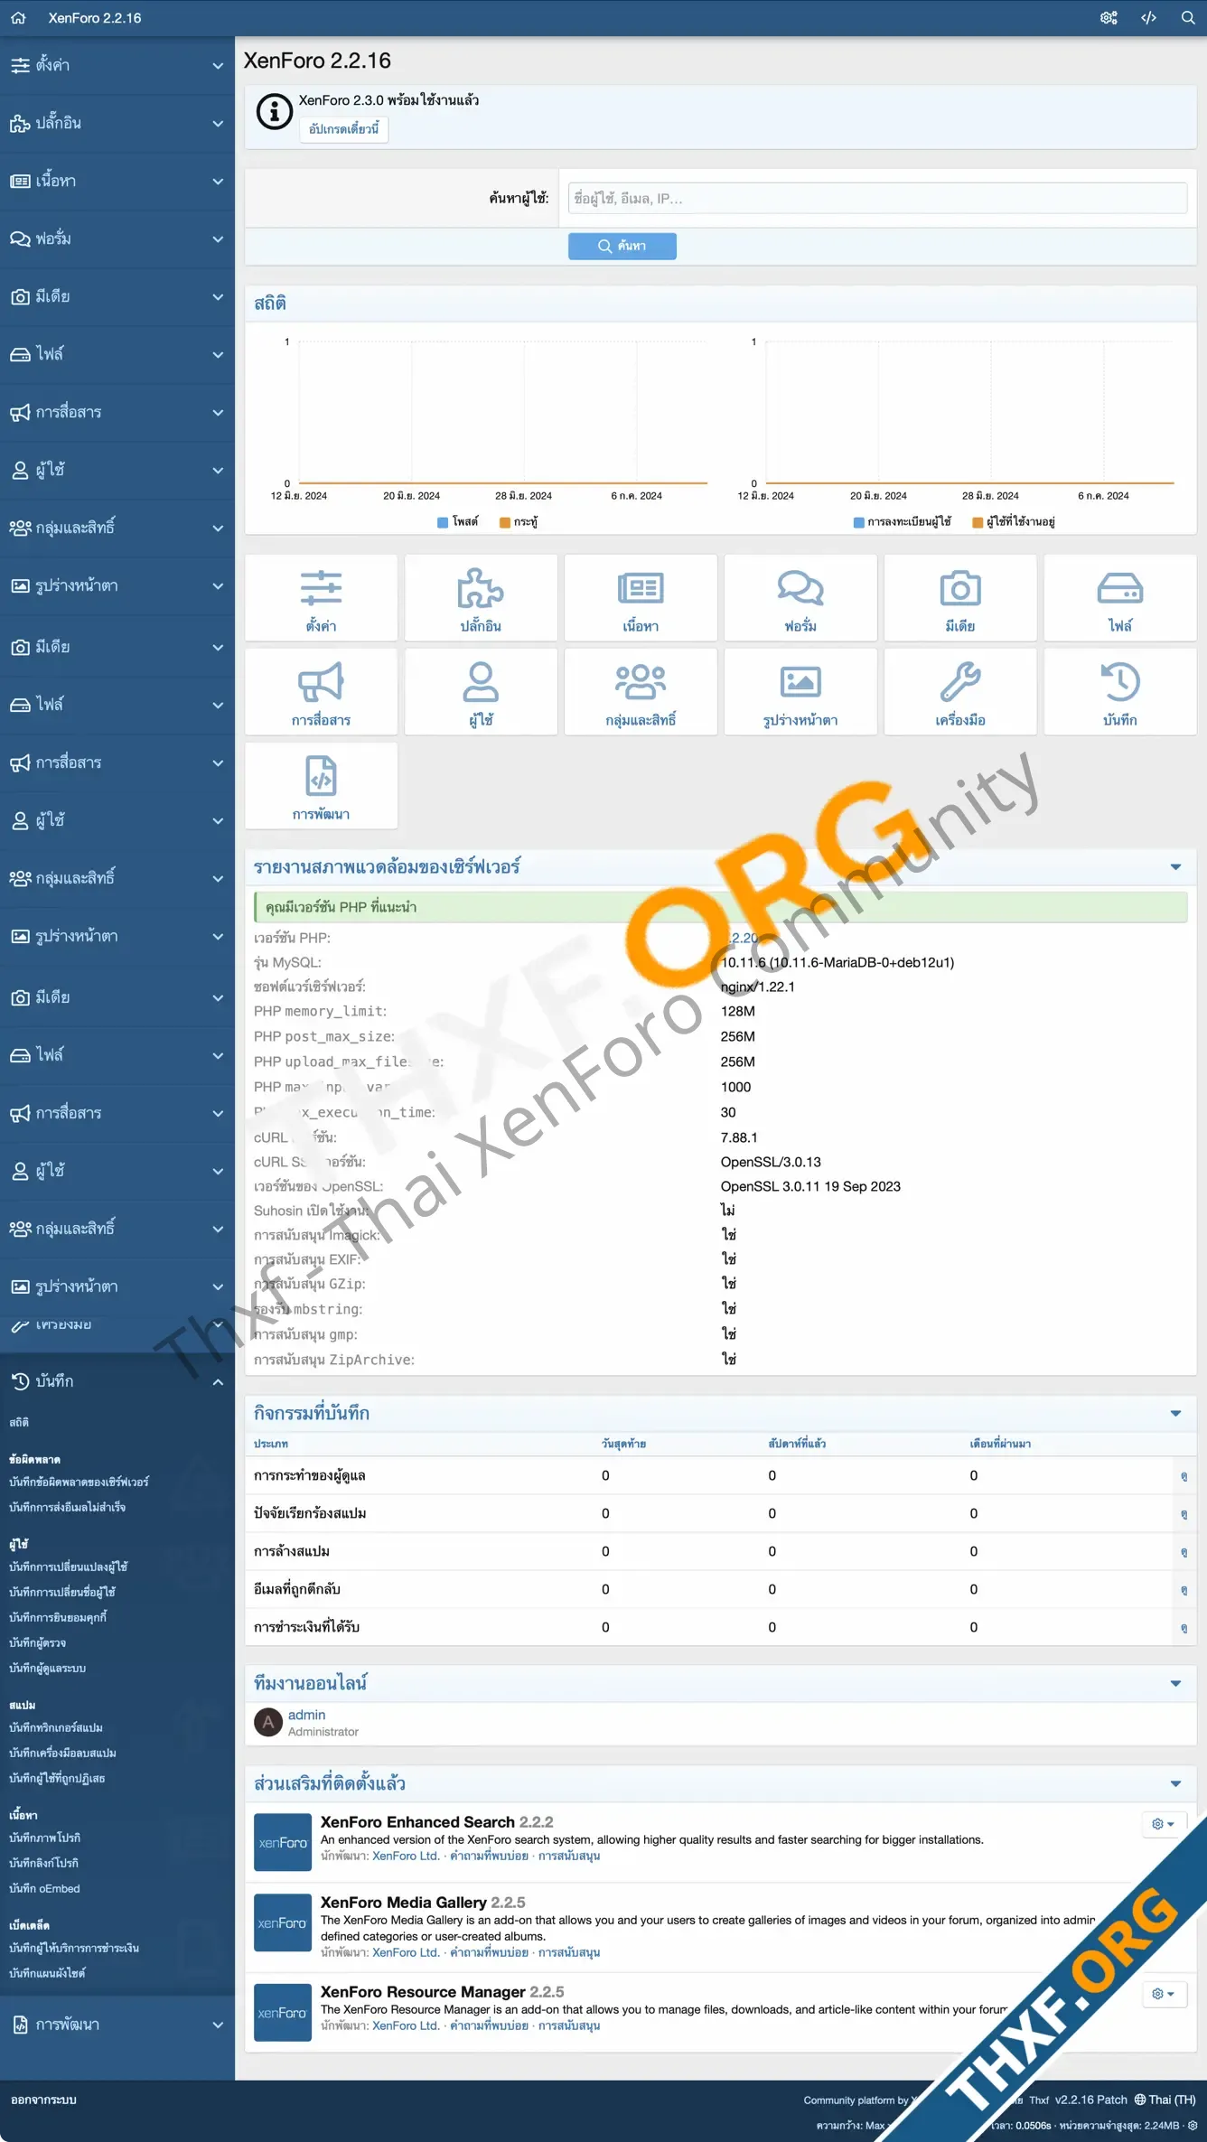Viewport: 1207px width, 2142px height.
Task: Open the ไฟล์ drive dashboard tile
Action: click(1120, 598)
